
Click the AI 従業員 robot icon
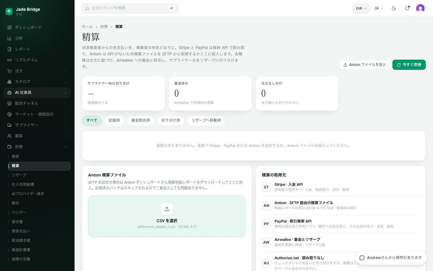click(9, 92)
